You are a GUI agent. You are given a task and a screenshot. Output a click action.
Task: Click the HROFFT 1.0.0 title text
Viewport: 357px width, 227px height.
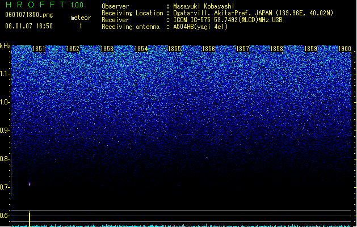click(44, 5)
